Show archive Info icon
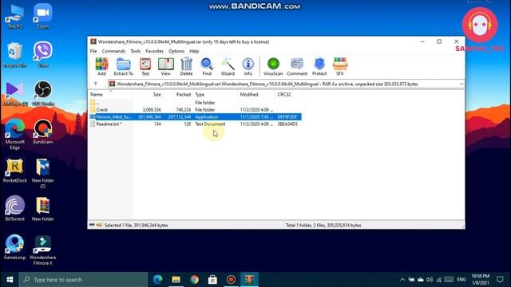 tap(248, 66)
